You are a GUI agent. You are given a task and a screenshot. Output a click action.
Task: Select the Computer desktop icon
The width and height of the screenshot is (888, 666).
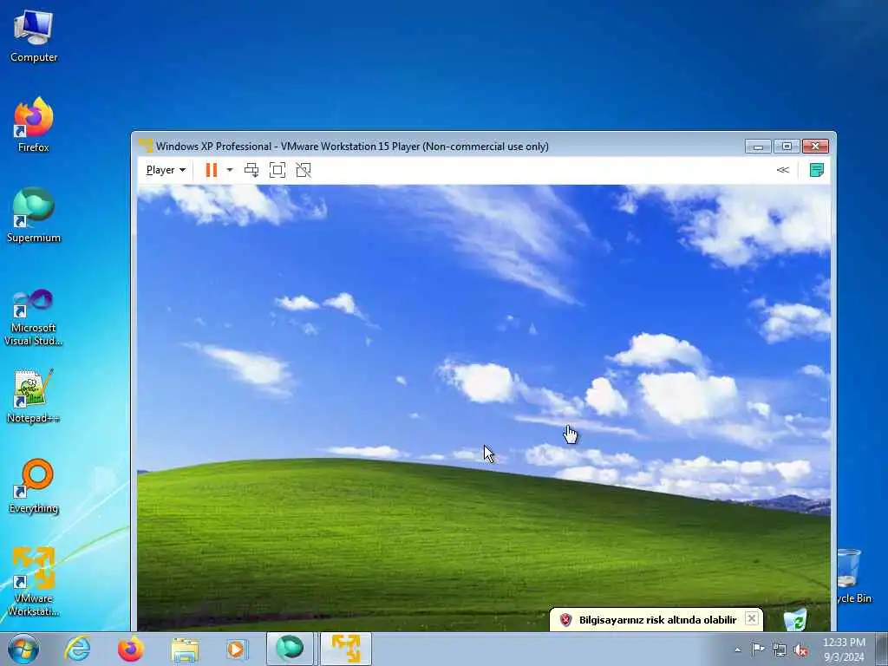pos(34,36)
